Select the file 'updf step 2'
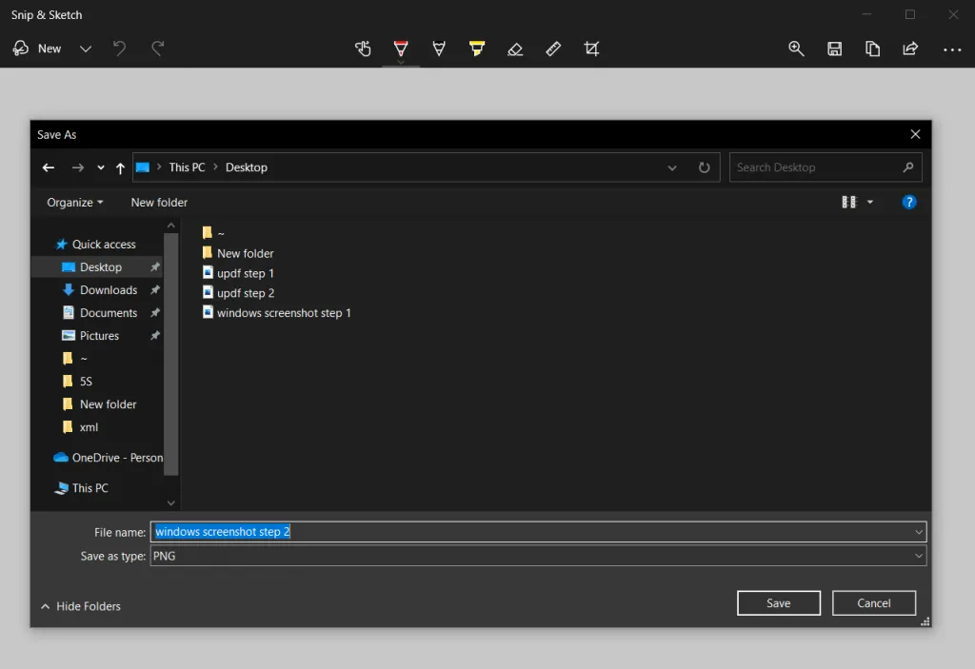Viewport: 975px width, 669px height. pos(246,292)
